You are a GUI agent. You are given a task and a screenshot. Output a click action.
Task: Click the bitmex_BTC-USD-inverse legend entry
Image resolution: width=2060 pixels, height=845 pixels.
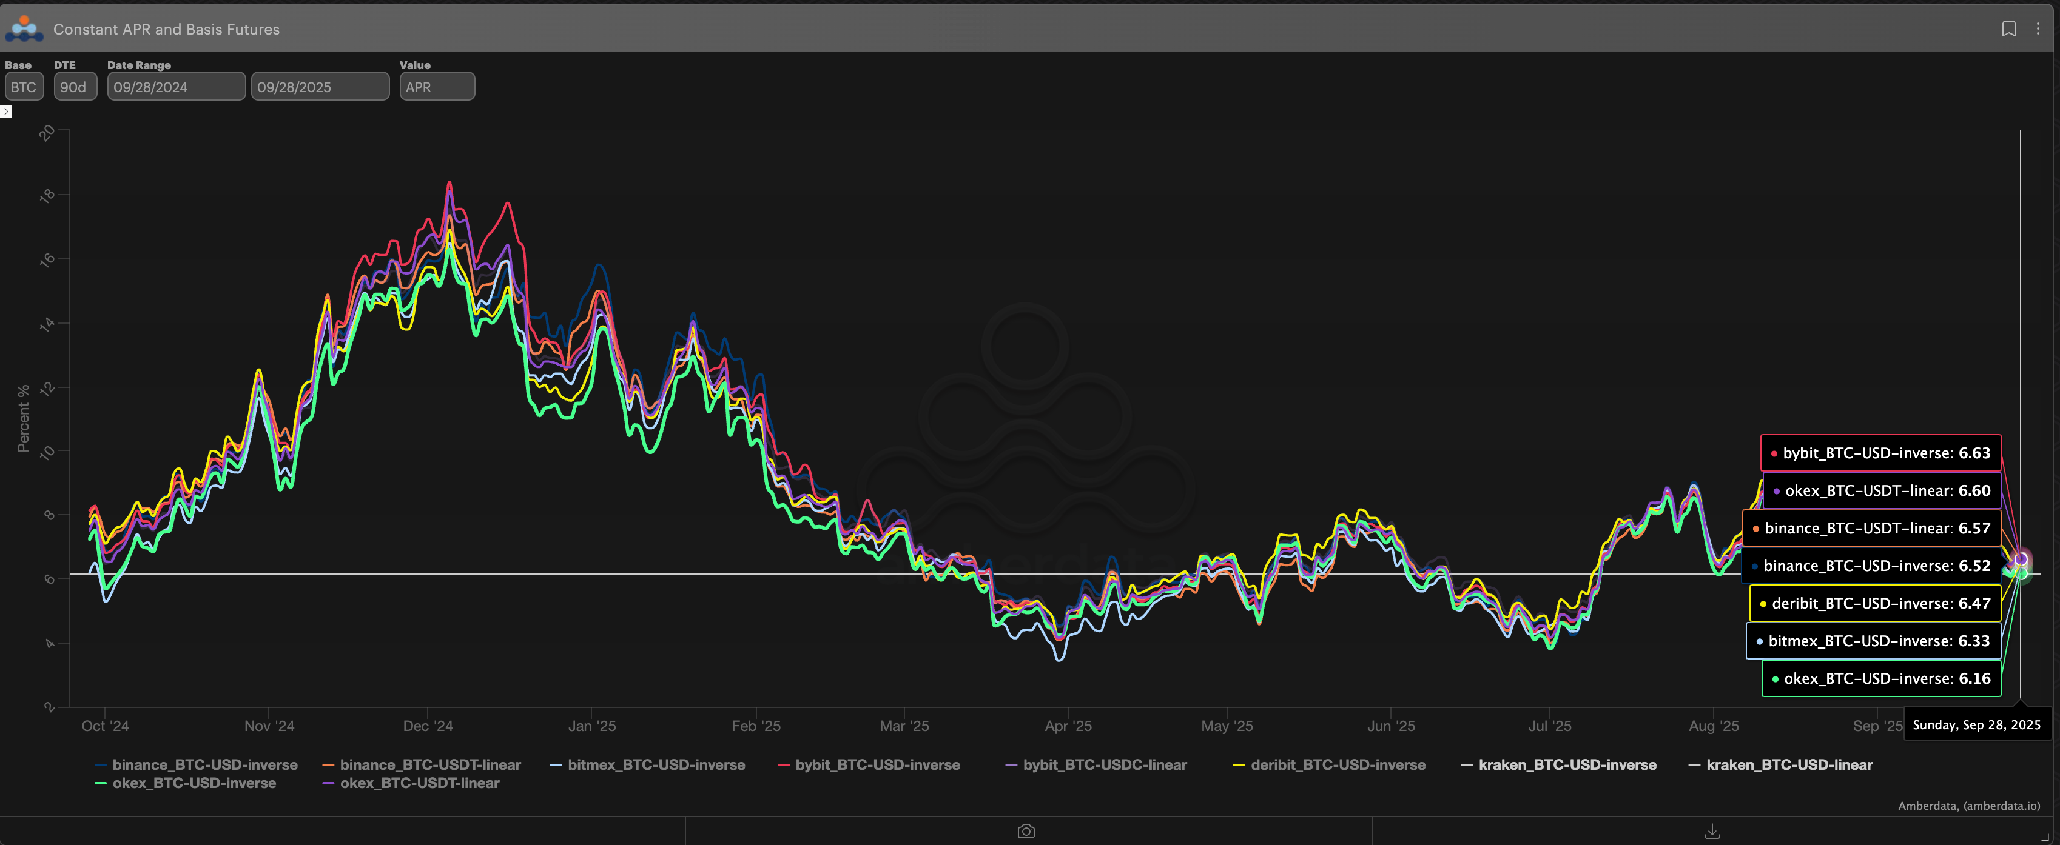point(655,765)
